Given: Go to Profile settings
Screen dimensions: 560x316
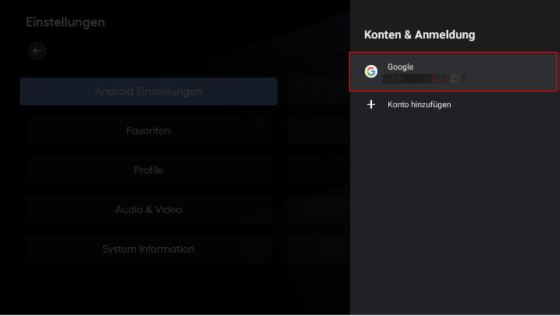Looking at the screenshot, I should tap(148, 170).
